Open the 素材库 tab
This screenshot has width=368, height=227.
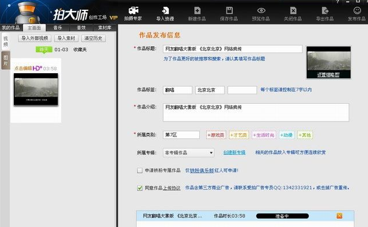(105, 28)
